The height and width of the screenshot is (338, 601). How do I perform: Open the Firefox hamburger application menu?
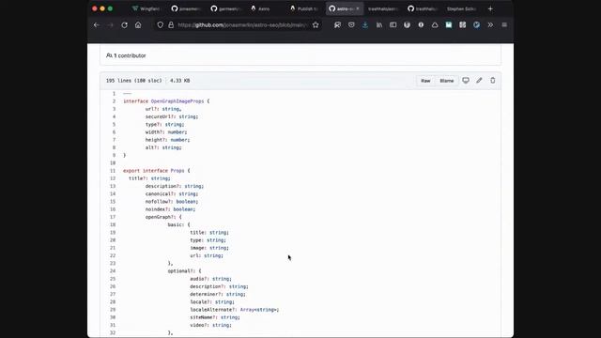(x=504, y=25)
